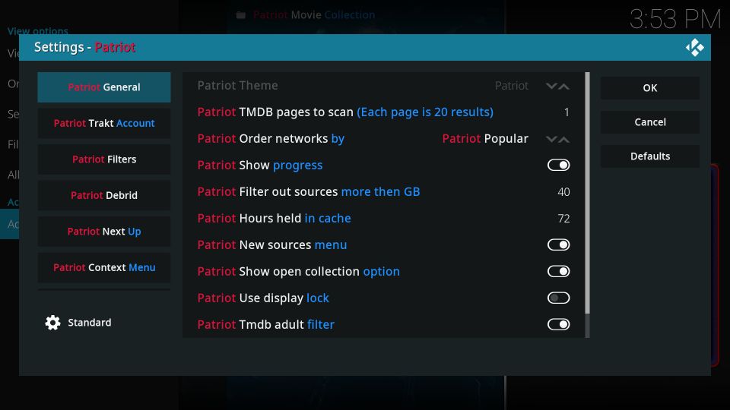This screenshot has height=410, width=730.
Task: Click the folder icon beside Patriot Movie Collection
Action: (x=241, y=15)
